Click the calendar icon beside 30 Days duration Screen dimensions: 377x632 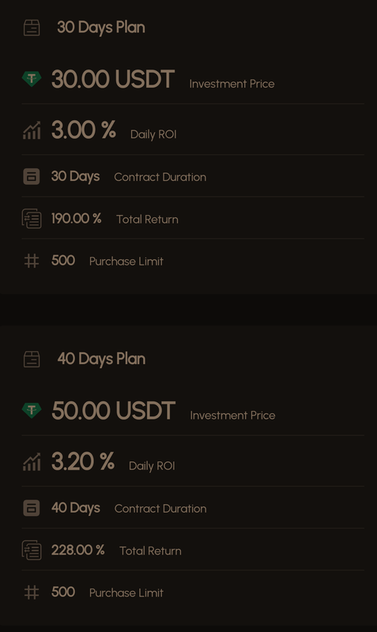32,176
